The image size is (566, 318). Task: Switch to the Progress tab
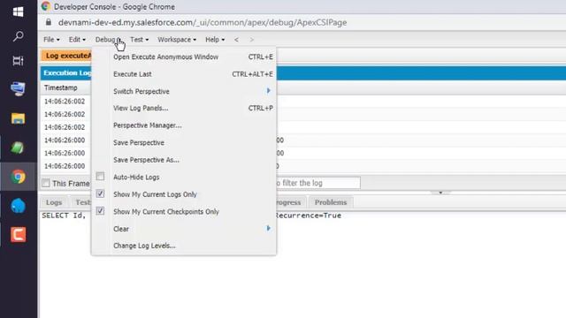[x=291, y=202]
